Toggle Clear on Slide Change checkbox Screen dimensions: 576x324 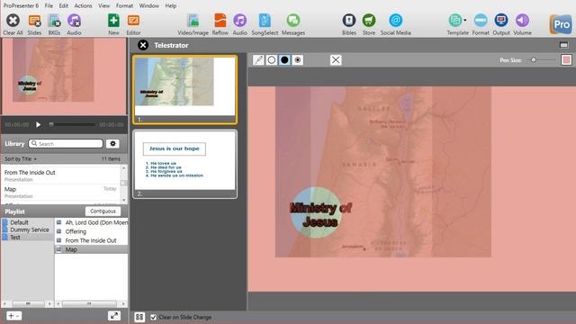(153, 317)
